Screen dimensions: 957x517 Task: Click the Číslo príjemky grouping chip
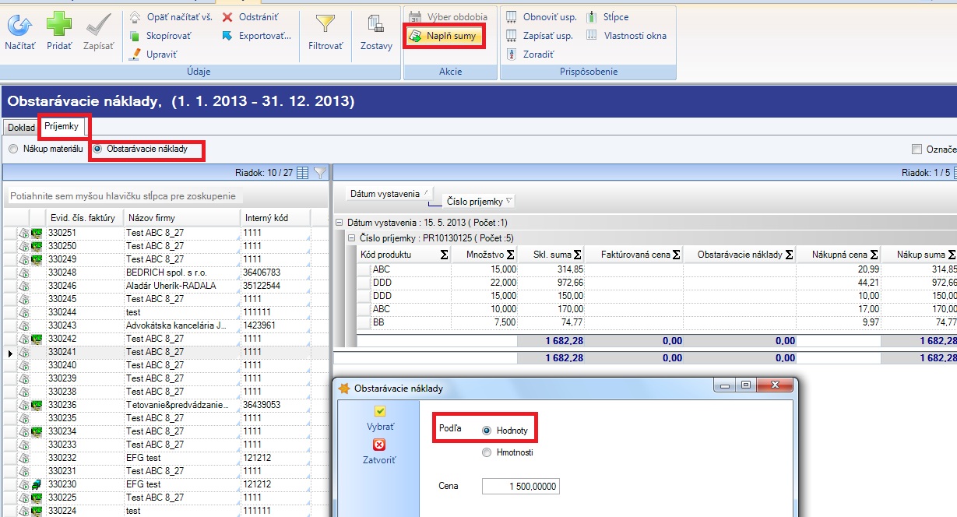pos(478,201)
